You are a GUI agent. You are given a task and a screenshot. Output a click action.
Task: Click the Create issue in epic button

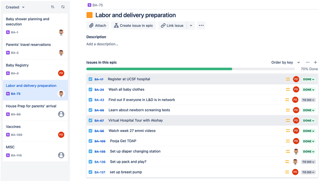134,25
